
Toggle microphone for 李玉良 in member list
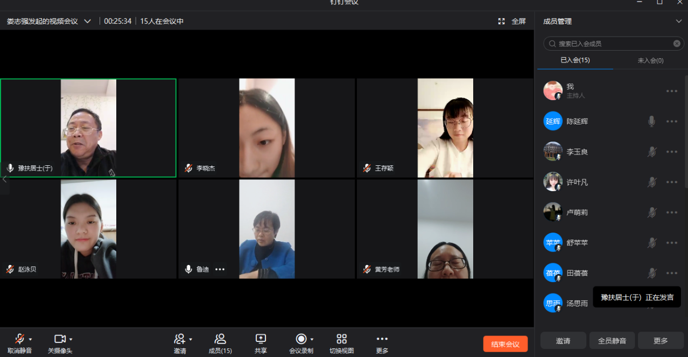(651, 152)
